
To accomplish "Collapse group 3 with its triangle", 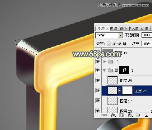I will click(104, 70).
